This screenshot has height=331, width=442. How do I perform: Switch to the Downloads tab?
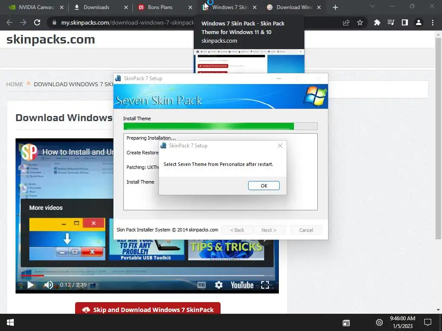pyautogui.click(x=96, y=7)
